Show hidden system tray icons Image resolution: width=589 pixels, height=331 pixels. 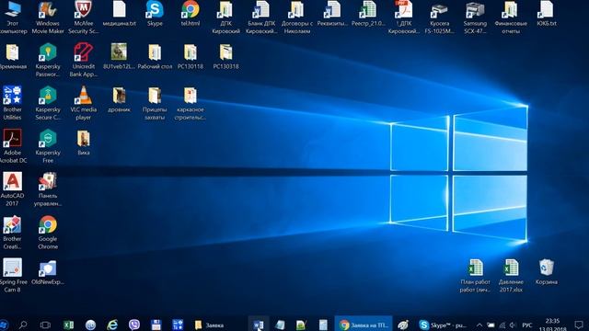(479, 325)
